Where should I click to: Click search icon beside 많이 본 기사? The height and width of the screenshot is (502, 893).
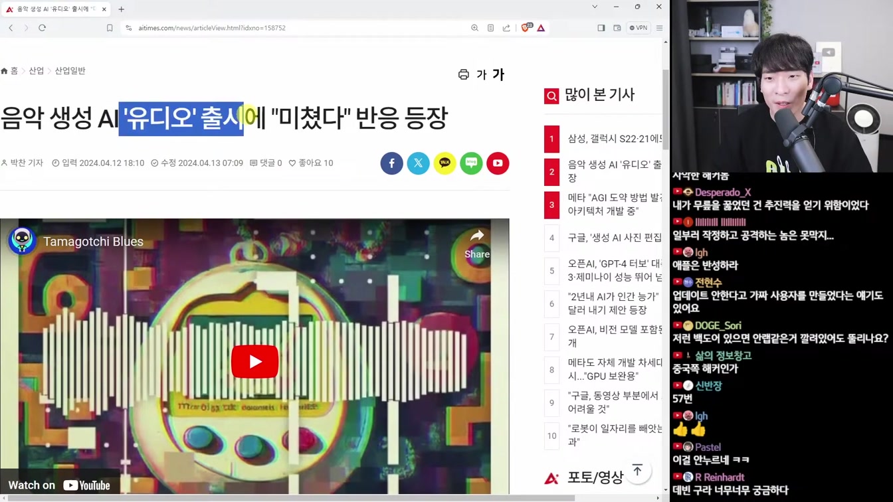tap(551, 96)
